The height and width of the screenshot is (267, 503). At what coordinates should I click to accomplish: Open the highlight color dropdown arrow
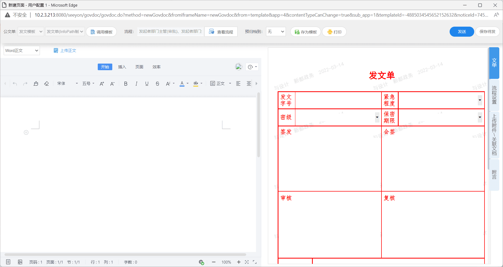tap(202, 83)
